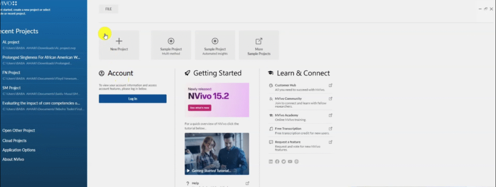The height and width of the screenshot is (187, 496).
Task: Open the Getting Started Tutorial thumbnail image
Action: tap(217, 154)
